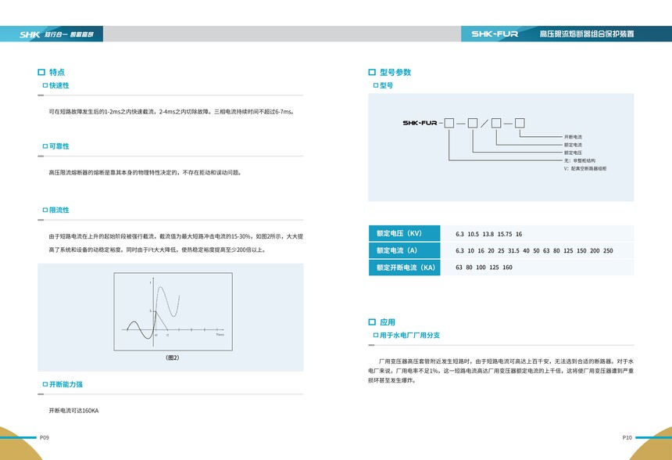672x460 pixels.
Task: Click 10.5 in the rated voltage row
Action: (474, 234)
